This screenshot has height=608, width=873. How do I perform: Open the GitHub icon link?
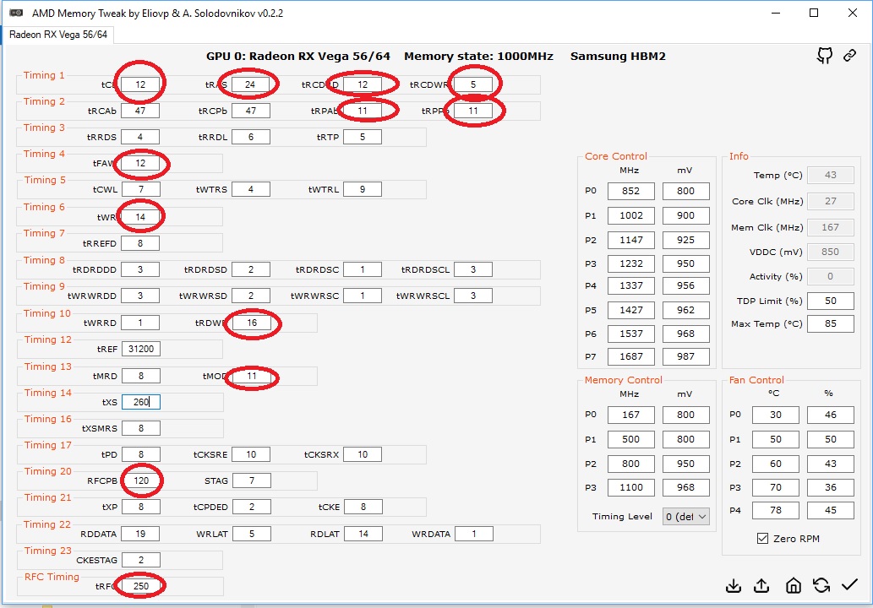tap(825, 56)
